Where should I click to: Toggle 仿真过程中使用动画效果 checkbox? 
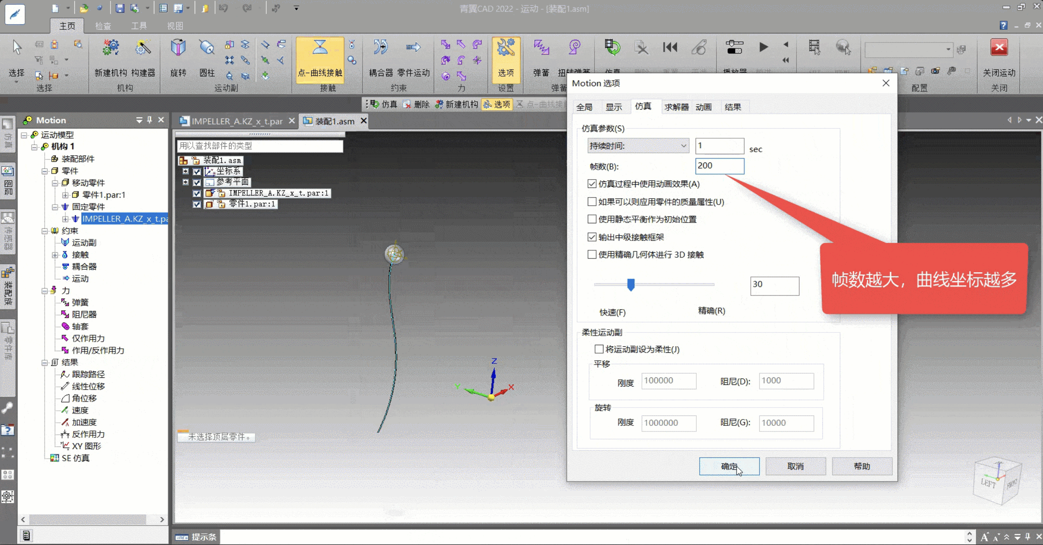pos(592,184)
